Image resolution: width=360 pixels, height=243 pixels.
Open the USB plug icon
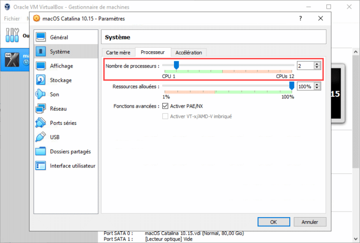[41, 137]
